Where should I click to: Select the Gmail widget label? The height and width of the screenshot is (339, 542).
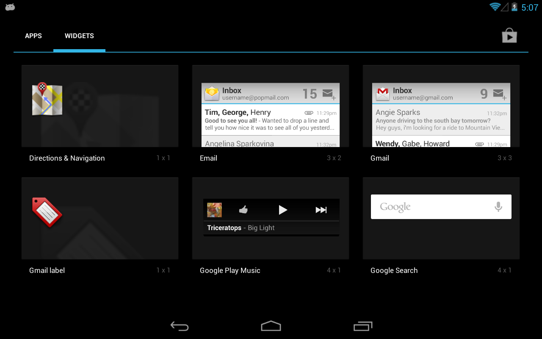[380, 158]
